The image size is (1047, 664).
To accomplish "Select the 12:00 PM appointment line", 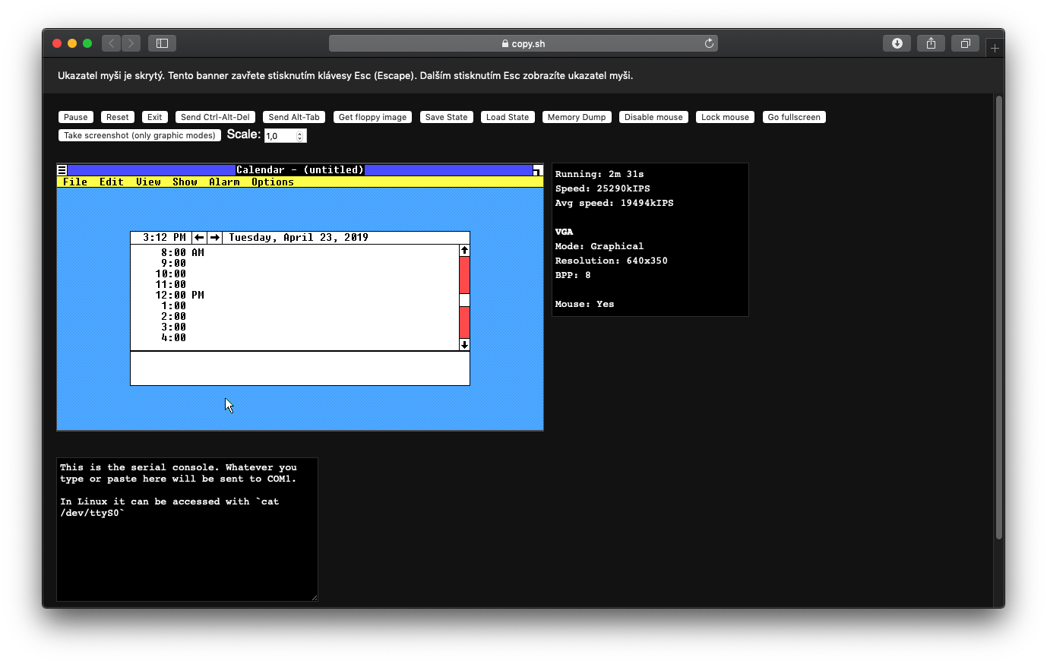I will [295, 295].
